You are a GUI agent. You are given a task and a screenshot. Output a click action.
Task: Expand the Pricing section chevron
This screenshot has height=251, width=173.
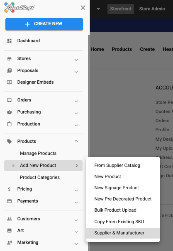pos(76,191)
